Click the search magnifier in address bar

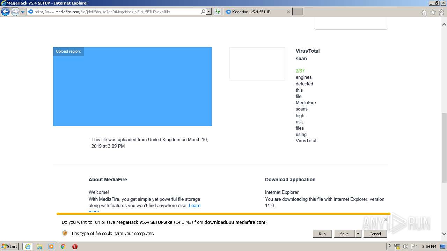[x=203, y=12]
